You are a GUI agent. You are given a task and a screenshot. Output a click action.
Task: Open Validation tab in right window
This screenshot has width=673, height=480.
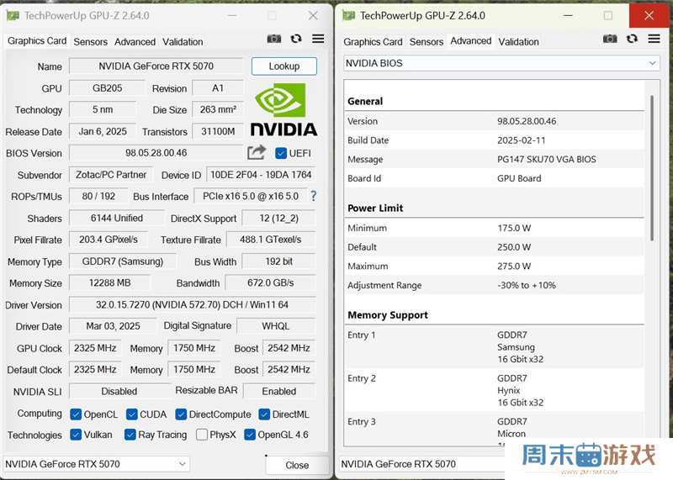[518, 42]
